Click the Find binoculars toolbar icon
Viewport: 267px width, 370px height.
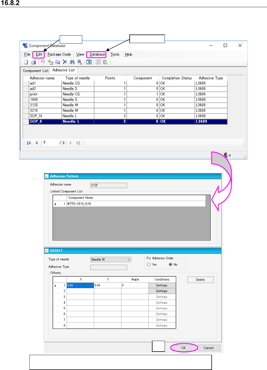point(72,62)
